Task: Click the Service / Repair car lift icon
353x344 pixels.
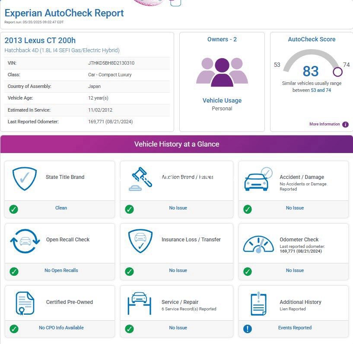Action: point(140,303)
